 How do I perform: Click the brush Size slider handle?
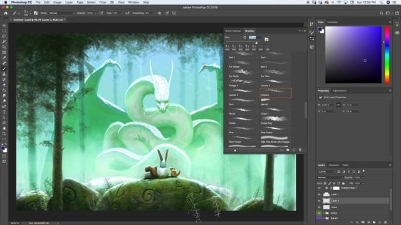tap(256, 43)
